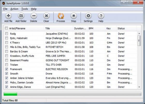Screen dimensions: 145x104
Task: Open the Help menu
Action: coord(34,9)
